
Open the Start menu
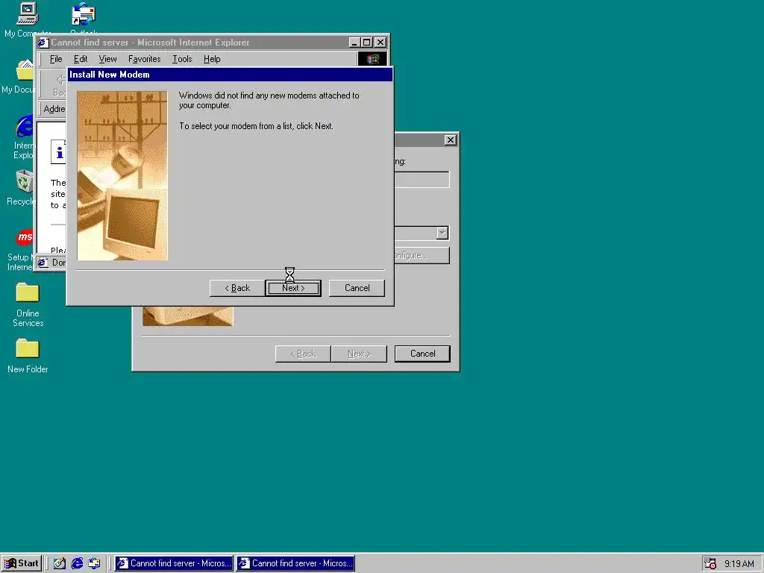(x=22, y=563)
